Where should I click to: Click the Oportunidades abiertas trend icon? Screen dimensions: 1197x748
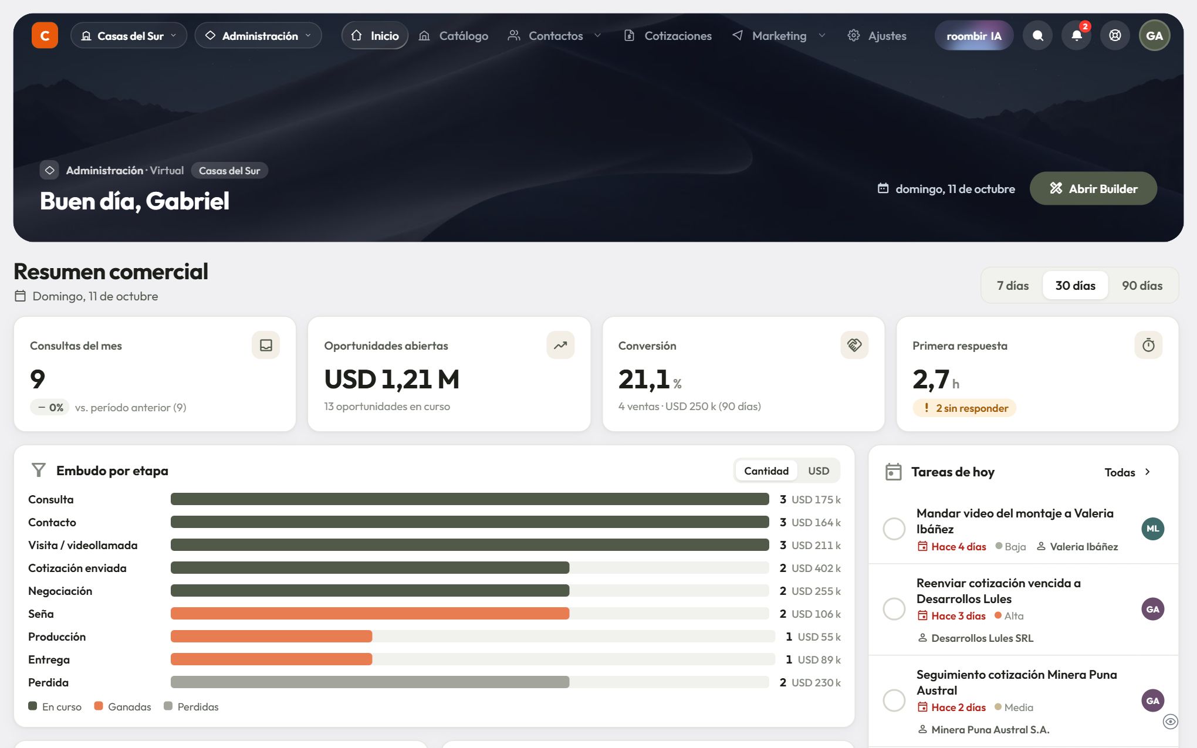coord(560,345)
